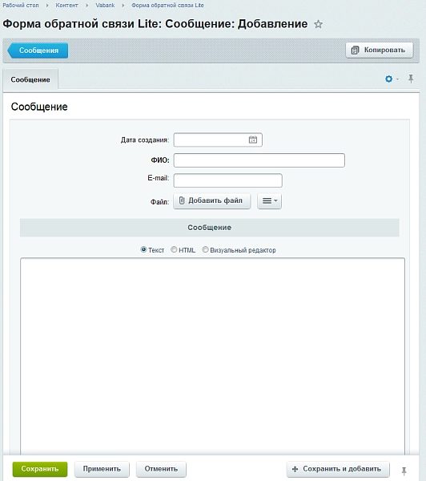The image size is (426, 481).
Task: Click the paperclip icon in Добавить файл
Action: [182, 200]
